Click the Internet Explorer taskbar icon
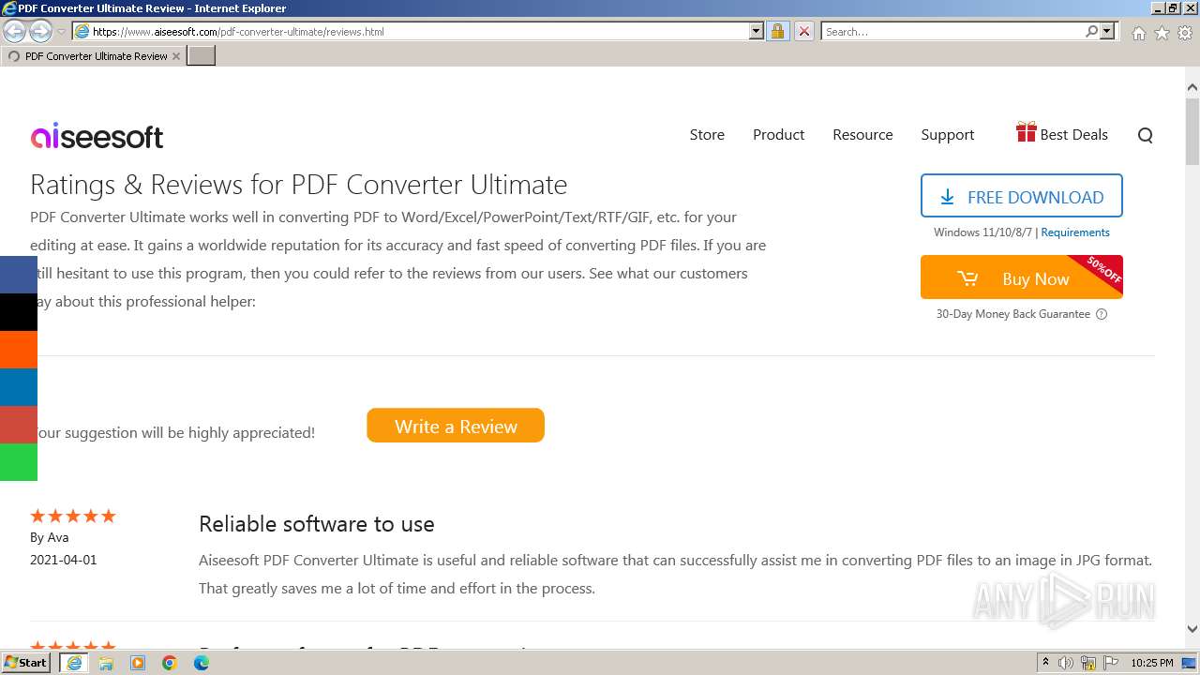Viewport: 1200px width, 675px height. [74, 663]
